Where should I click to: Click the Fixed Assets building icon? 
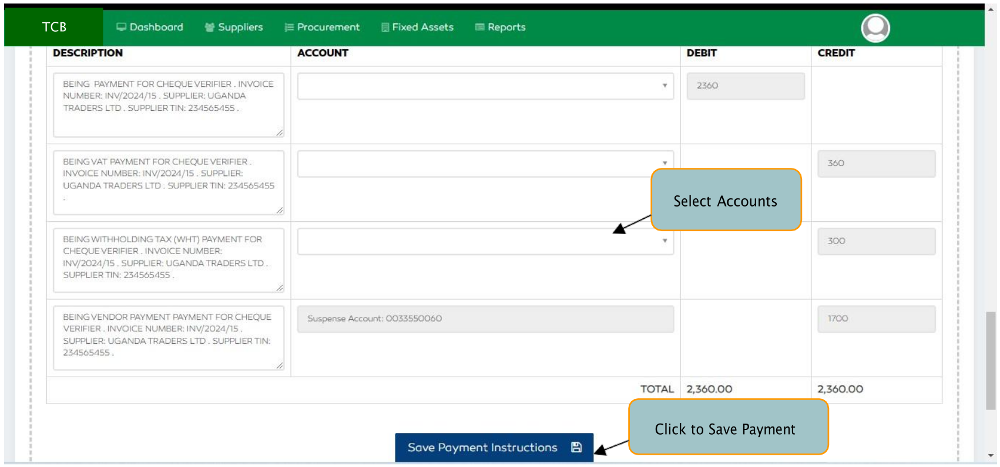click(x=385, y=27)
